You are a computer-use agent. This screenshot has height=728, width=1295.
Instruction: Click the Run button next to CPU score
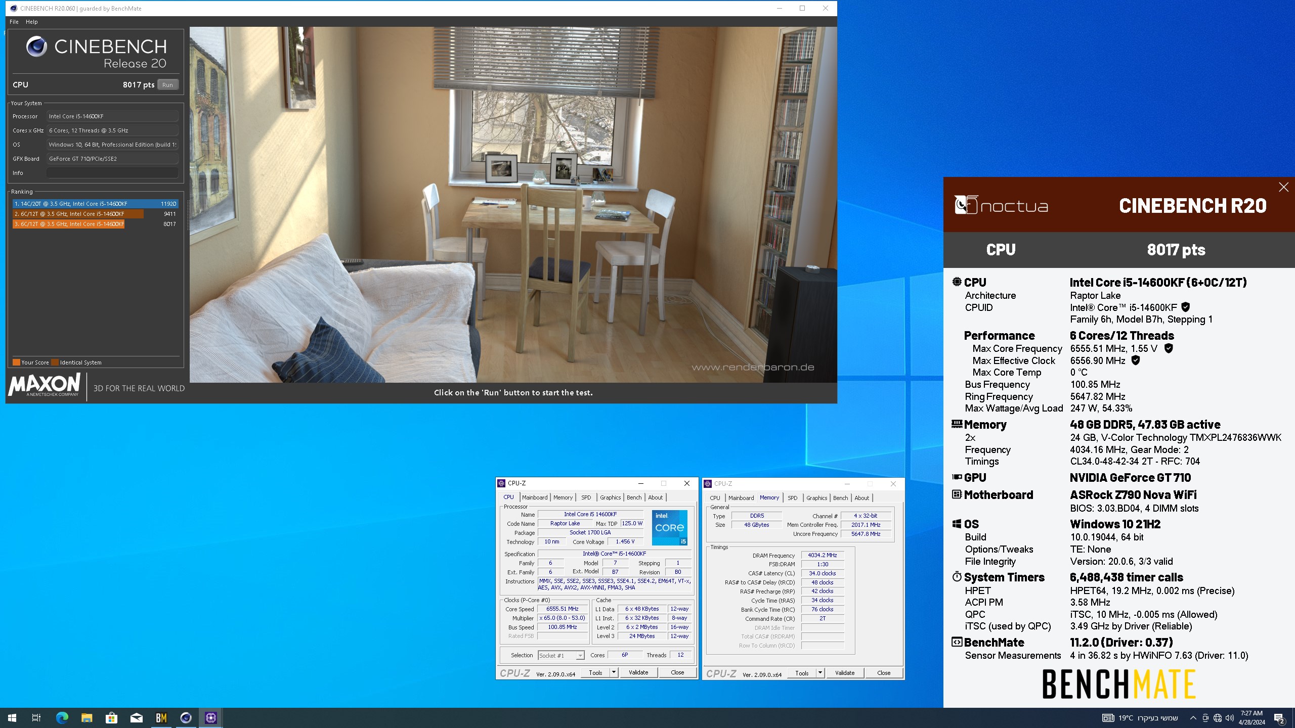pos(167,85)
